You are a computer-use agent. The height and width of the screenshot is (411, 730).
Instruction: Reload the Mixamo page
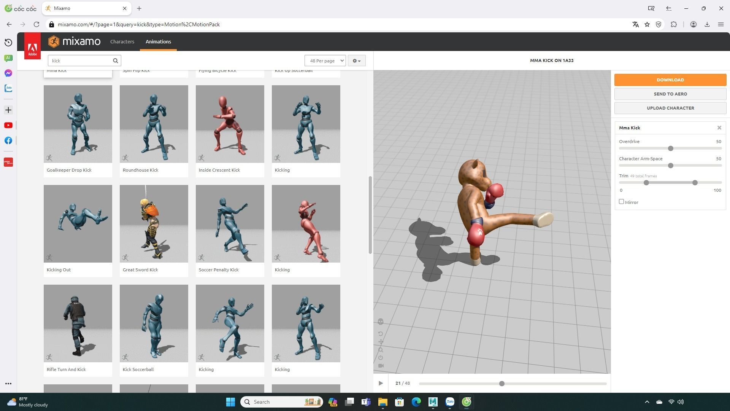pos(36,24)
